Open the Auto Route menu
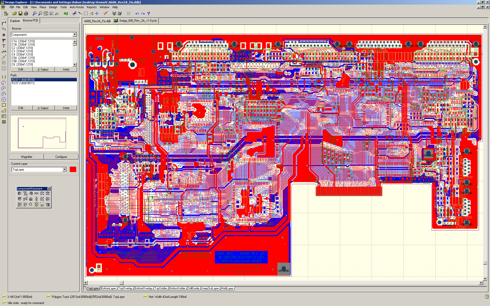 [77, 7]
